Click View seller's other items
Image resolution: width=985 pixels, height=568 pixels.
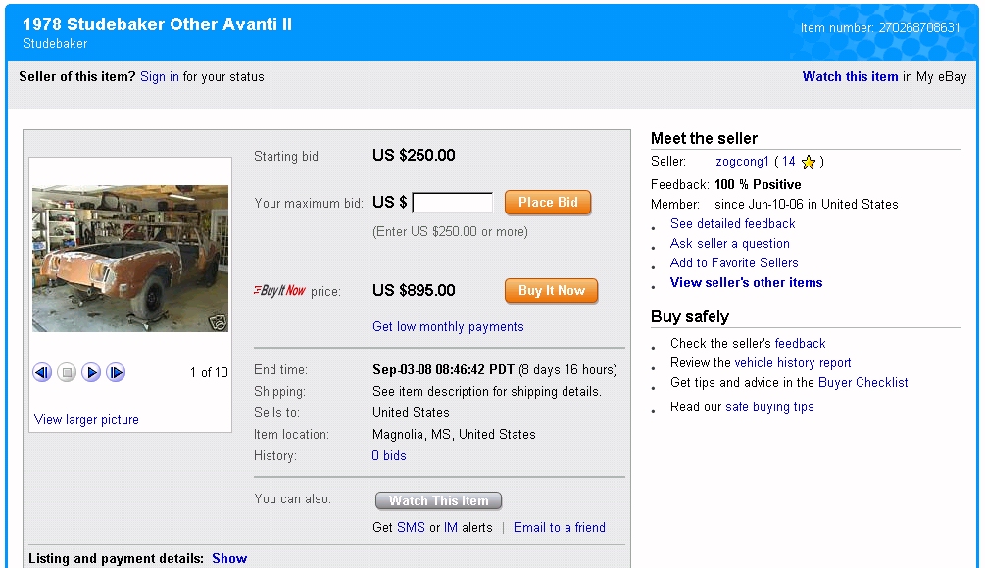click(x=746, y=282)
